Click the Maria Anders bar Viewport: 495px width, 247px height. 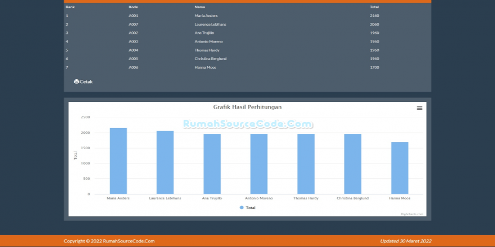tap(118, 160)
